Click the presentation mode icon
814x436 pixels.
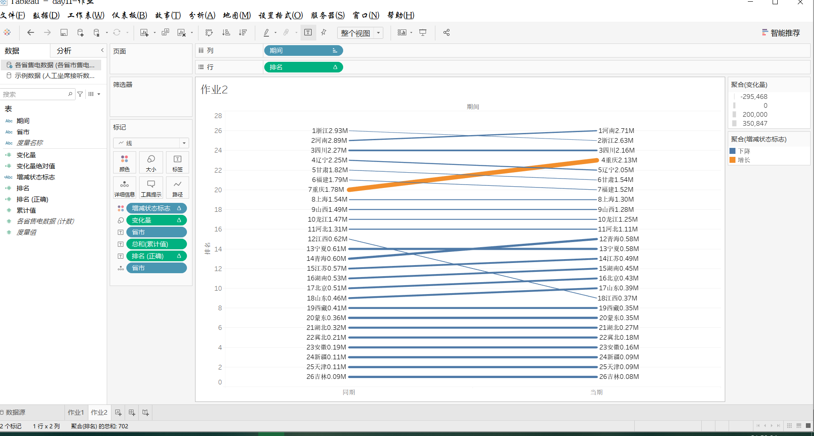point(423,32)
